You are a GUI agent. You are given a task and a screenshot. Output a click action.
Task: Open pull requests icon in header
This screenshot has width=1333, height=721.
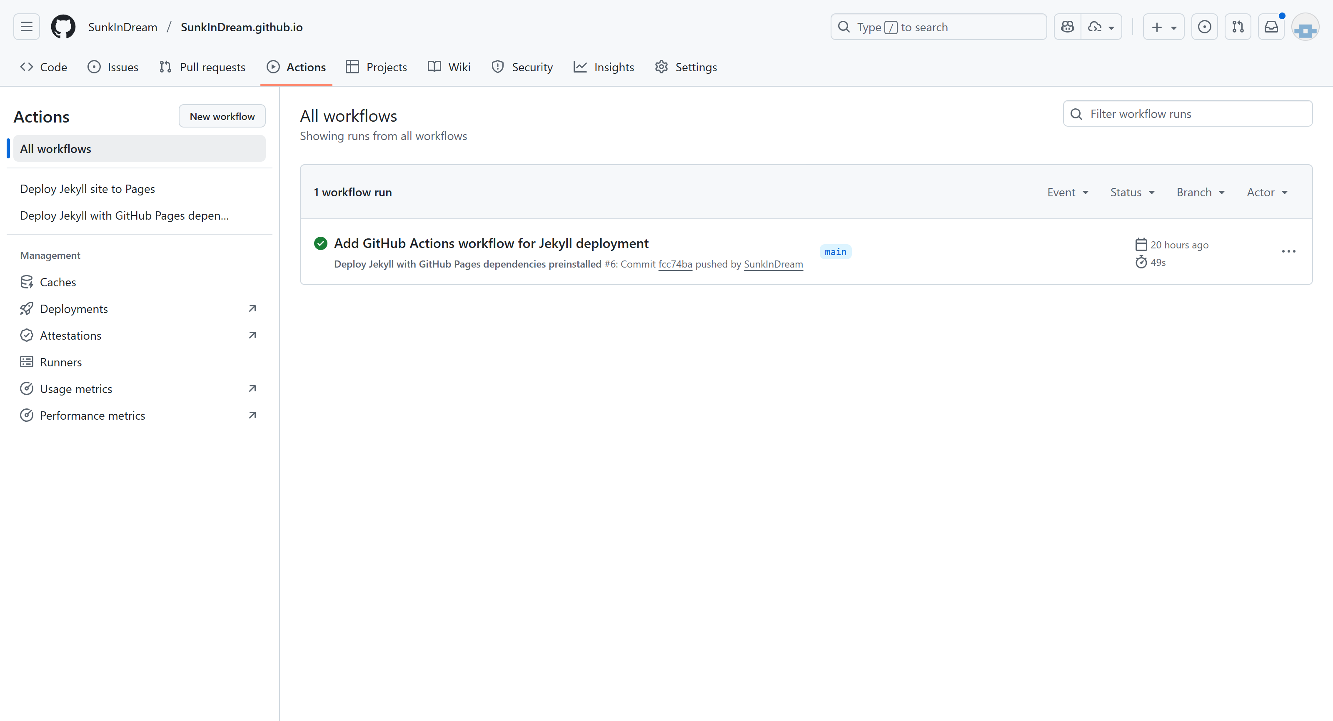[x=1238, y=27]
